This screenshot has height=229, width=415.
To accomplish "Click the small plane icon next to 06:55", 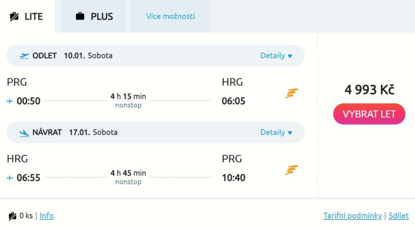I will coord(10,178).
